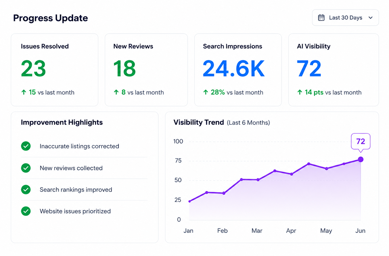Click the green check beside New reviews collected
Screen dimensions: 389x256
[26, 168]
